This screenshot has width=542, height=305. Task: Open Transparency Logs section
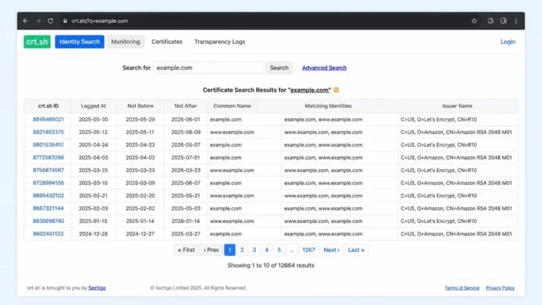tap(219, 42)
